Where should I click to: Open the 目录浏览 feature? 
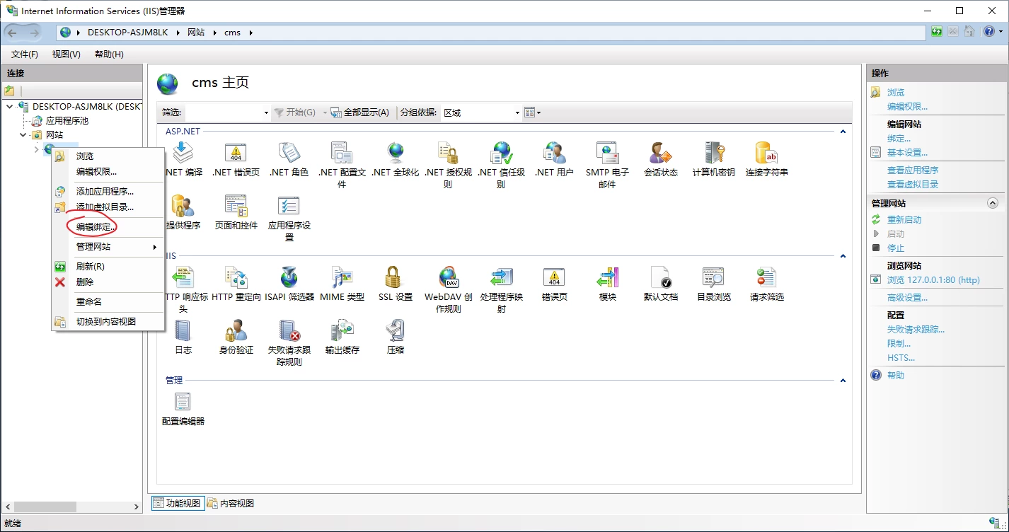(x=713, y=284)
